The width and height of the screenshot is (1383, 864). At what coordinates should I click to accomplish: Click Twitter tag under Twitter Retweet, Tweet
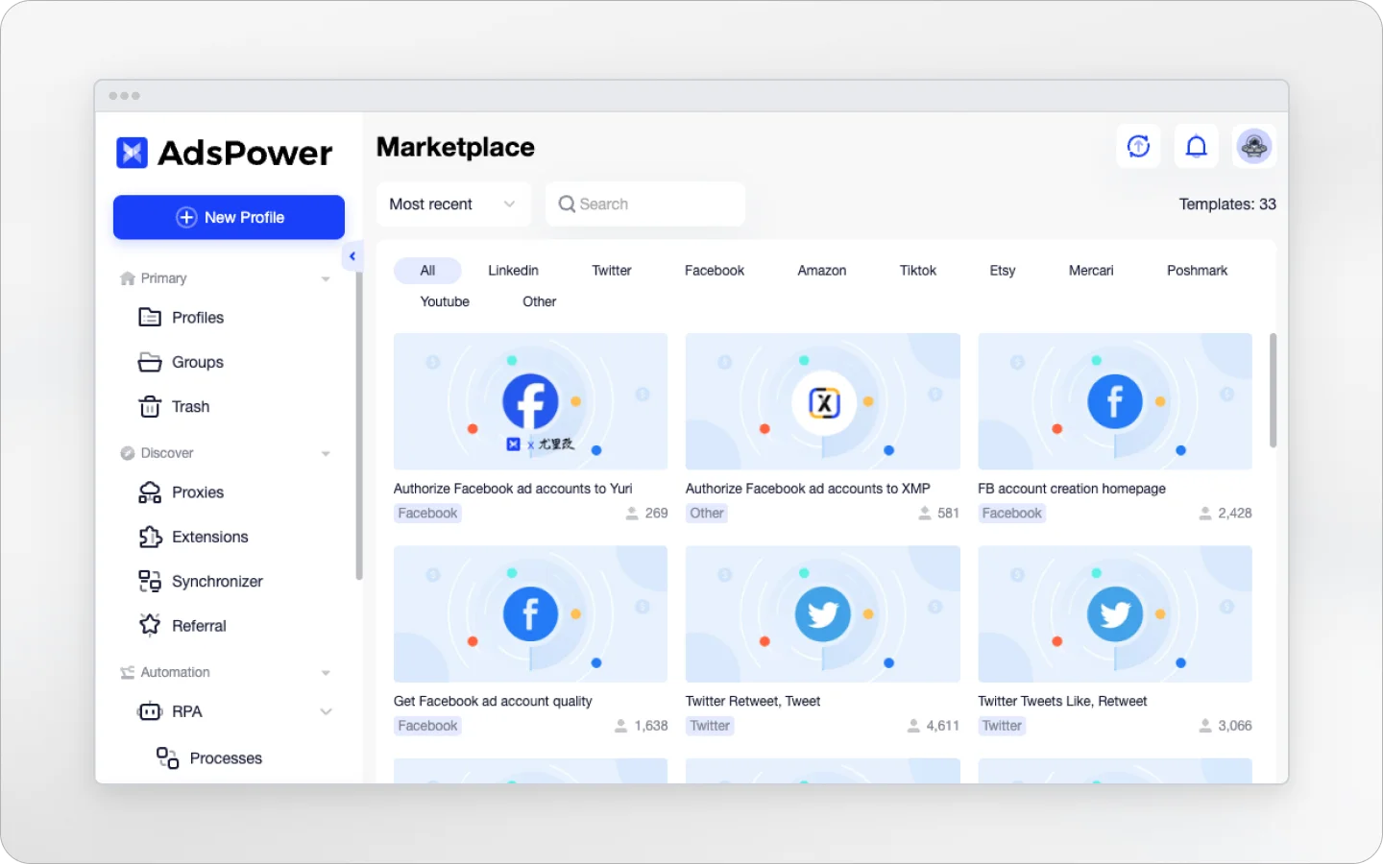point(710,726)
